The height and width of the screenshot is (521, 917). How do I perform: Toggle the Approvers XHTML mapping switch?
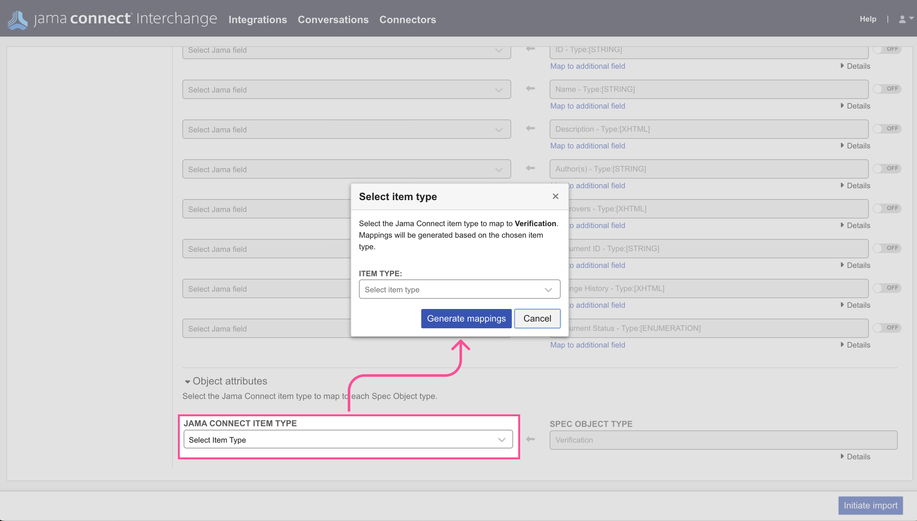887,208
